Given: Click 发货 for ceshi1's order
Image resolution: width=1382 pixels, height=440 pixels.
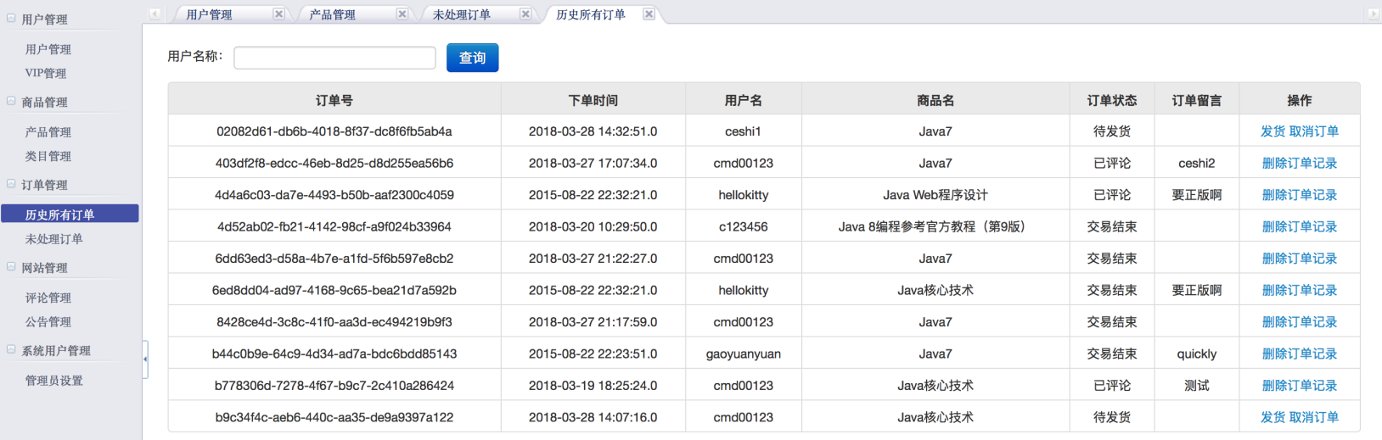Looking at the screenshot, I should 1273,131.
